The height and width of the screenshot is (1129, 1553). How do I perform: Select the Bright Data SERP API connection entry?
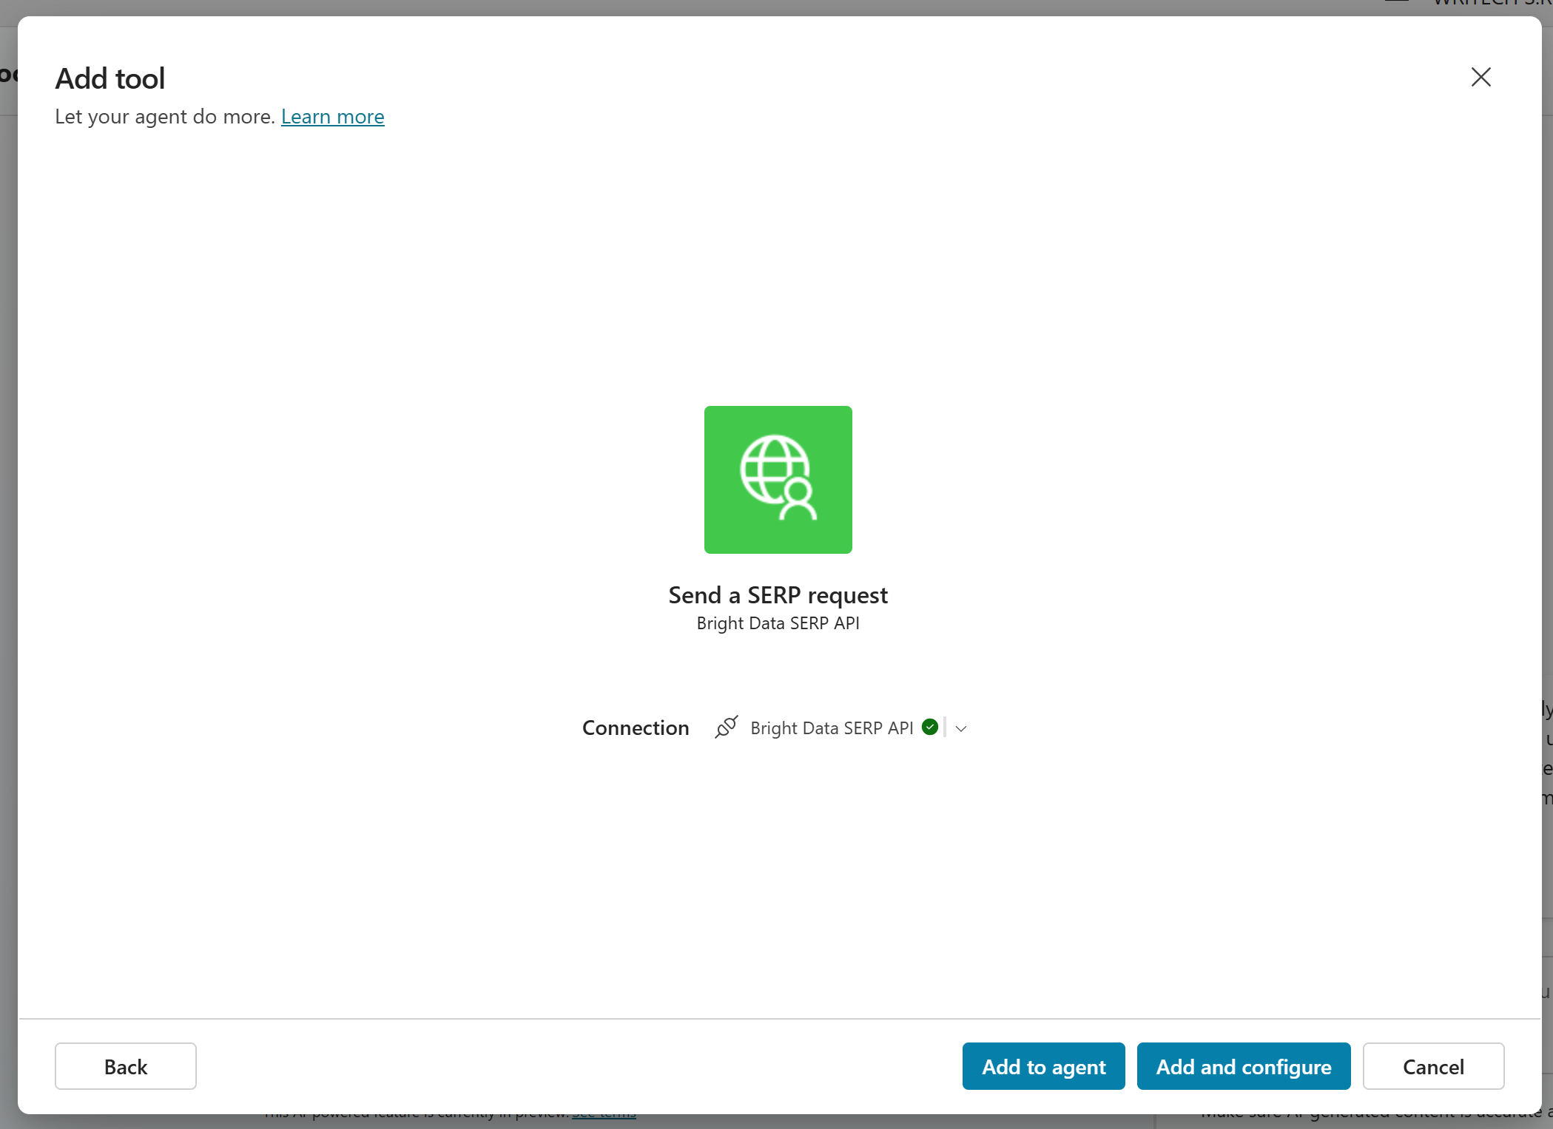click(832, 727)
